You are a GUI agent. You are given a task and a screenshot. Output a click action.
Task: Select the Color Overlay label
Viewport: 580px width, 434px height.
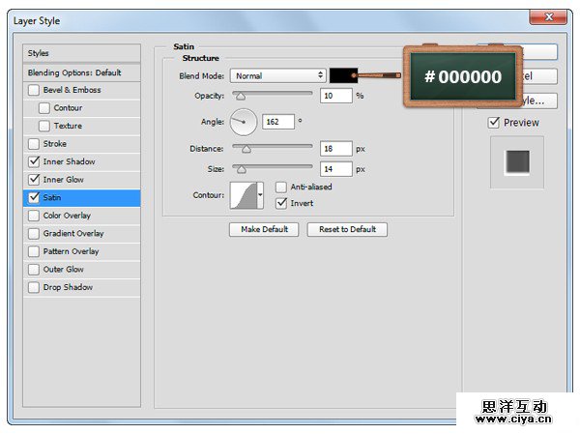(x=67, y=216)
